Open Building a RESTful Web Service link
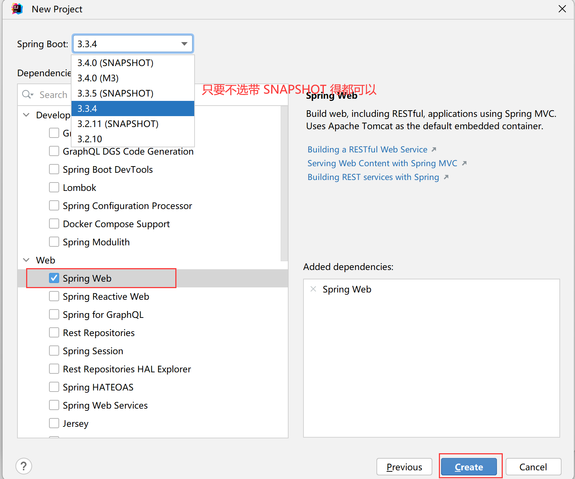This screenshot has height=479, width=575. pos(367,150)
